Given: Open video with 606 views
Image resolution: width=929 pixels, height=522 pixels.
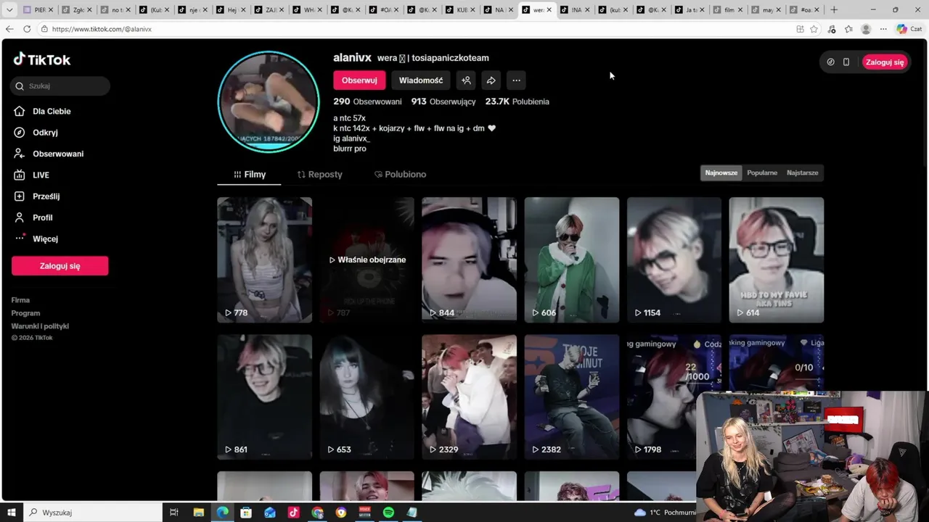Looking at the screenshot, I should (x=572, y=260).
